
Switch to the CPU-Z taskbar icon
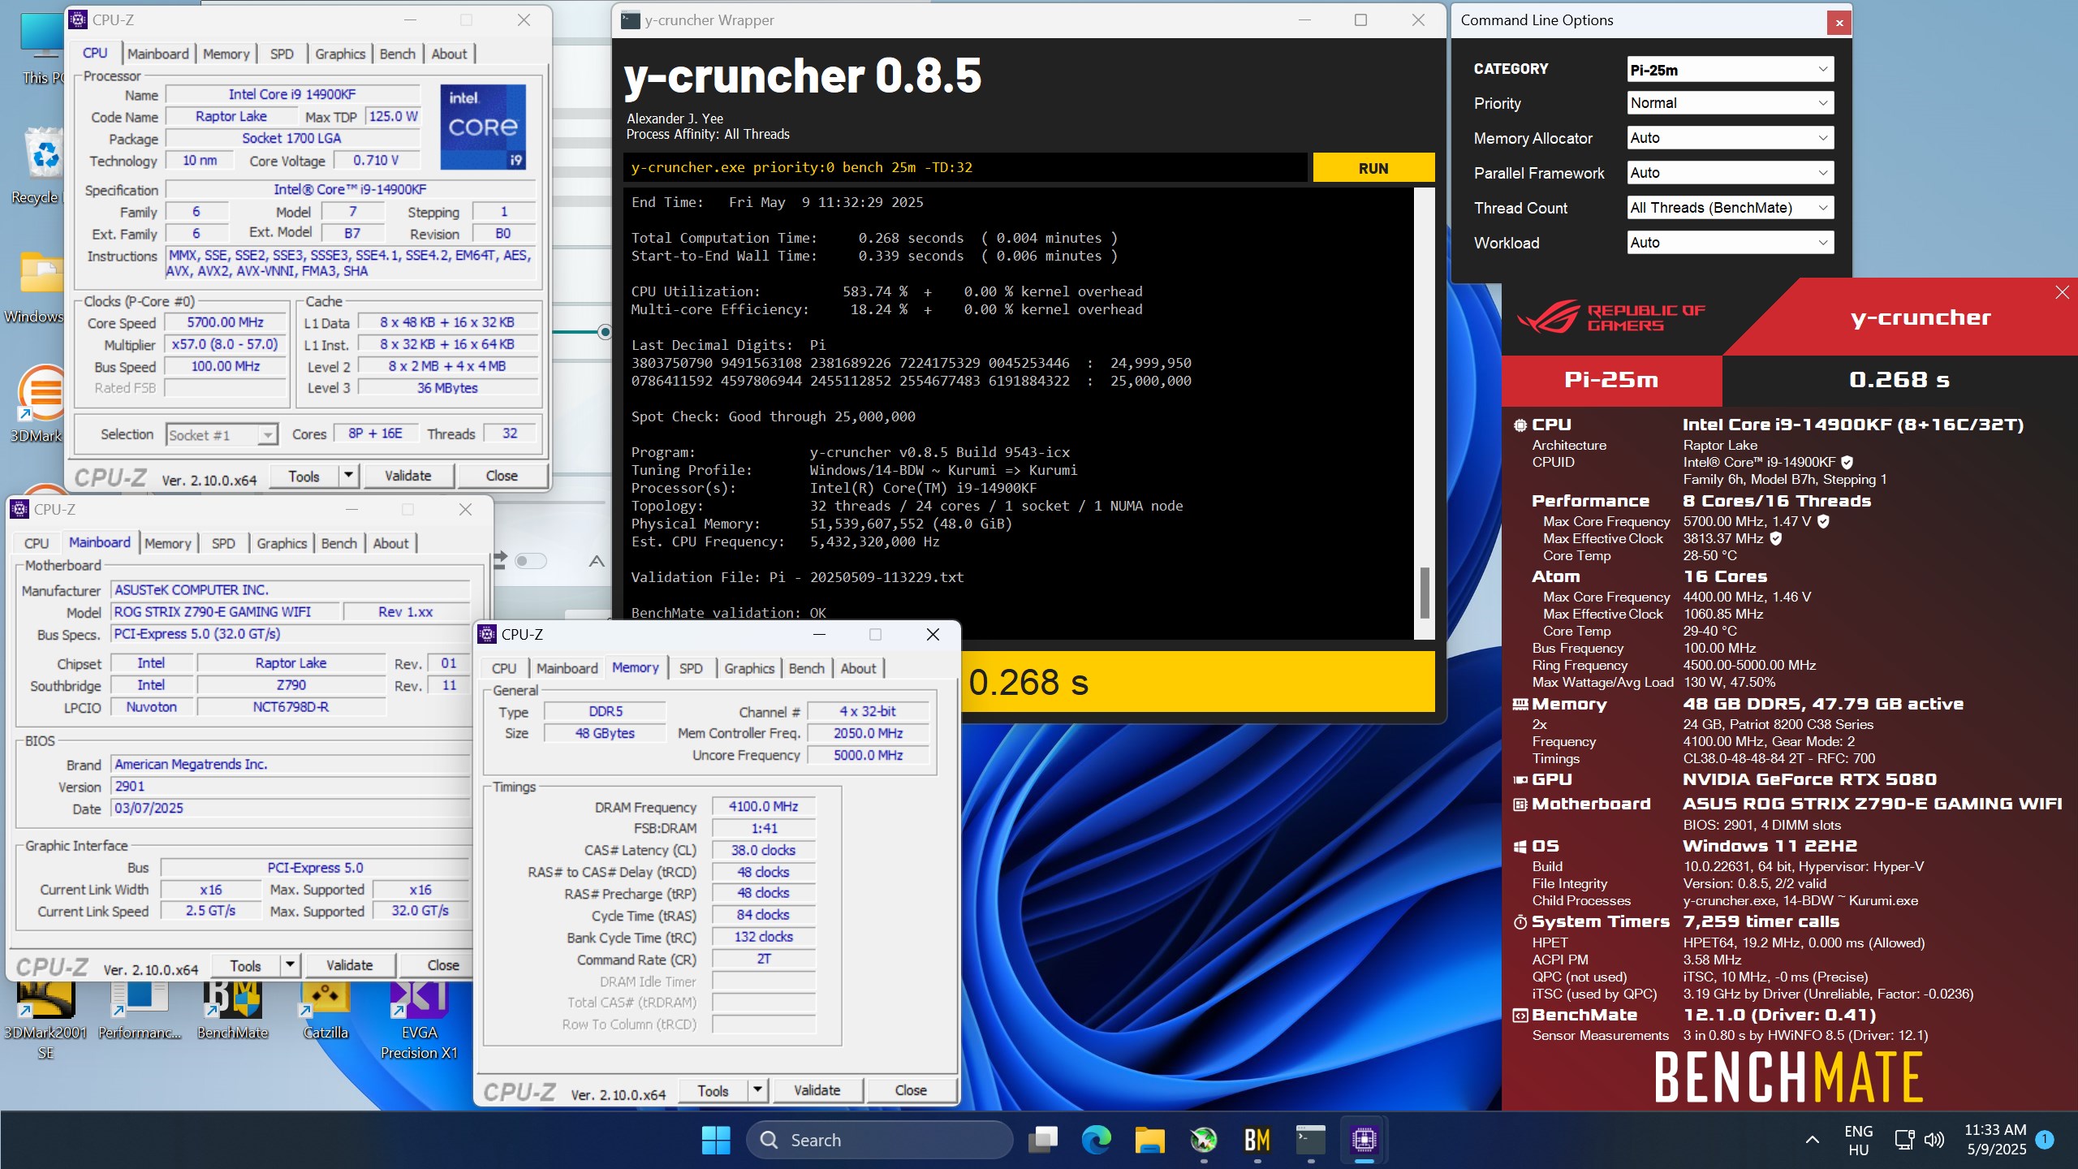click(1364, 1141)
